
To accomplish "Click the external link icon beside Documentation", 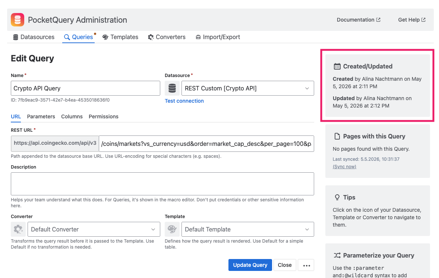I will pyautogui.click(x=378, y=20).
